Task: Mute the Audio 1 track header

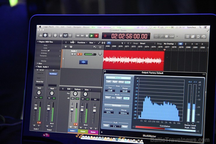Action: tap(72, 54)
